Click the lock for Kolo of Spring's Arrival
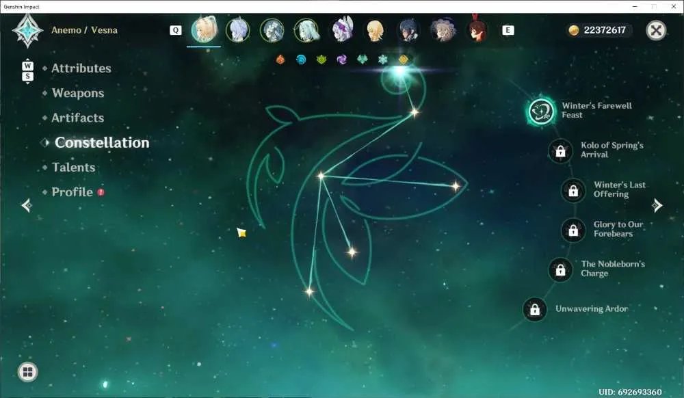Image resolution: width=684 pixels, height=398 pixels. (560, 151)
